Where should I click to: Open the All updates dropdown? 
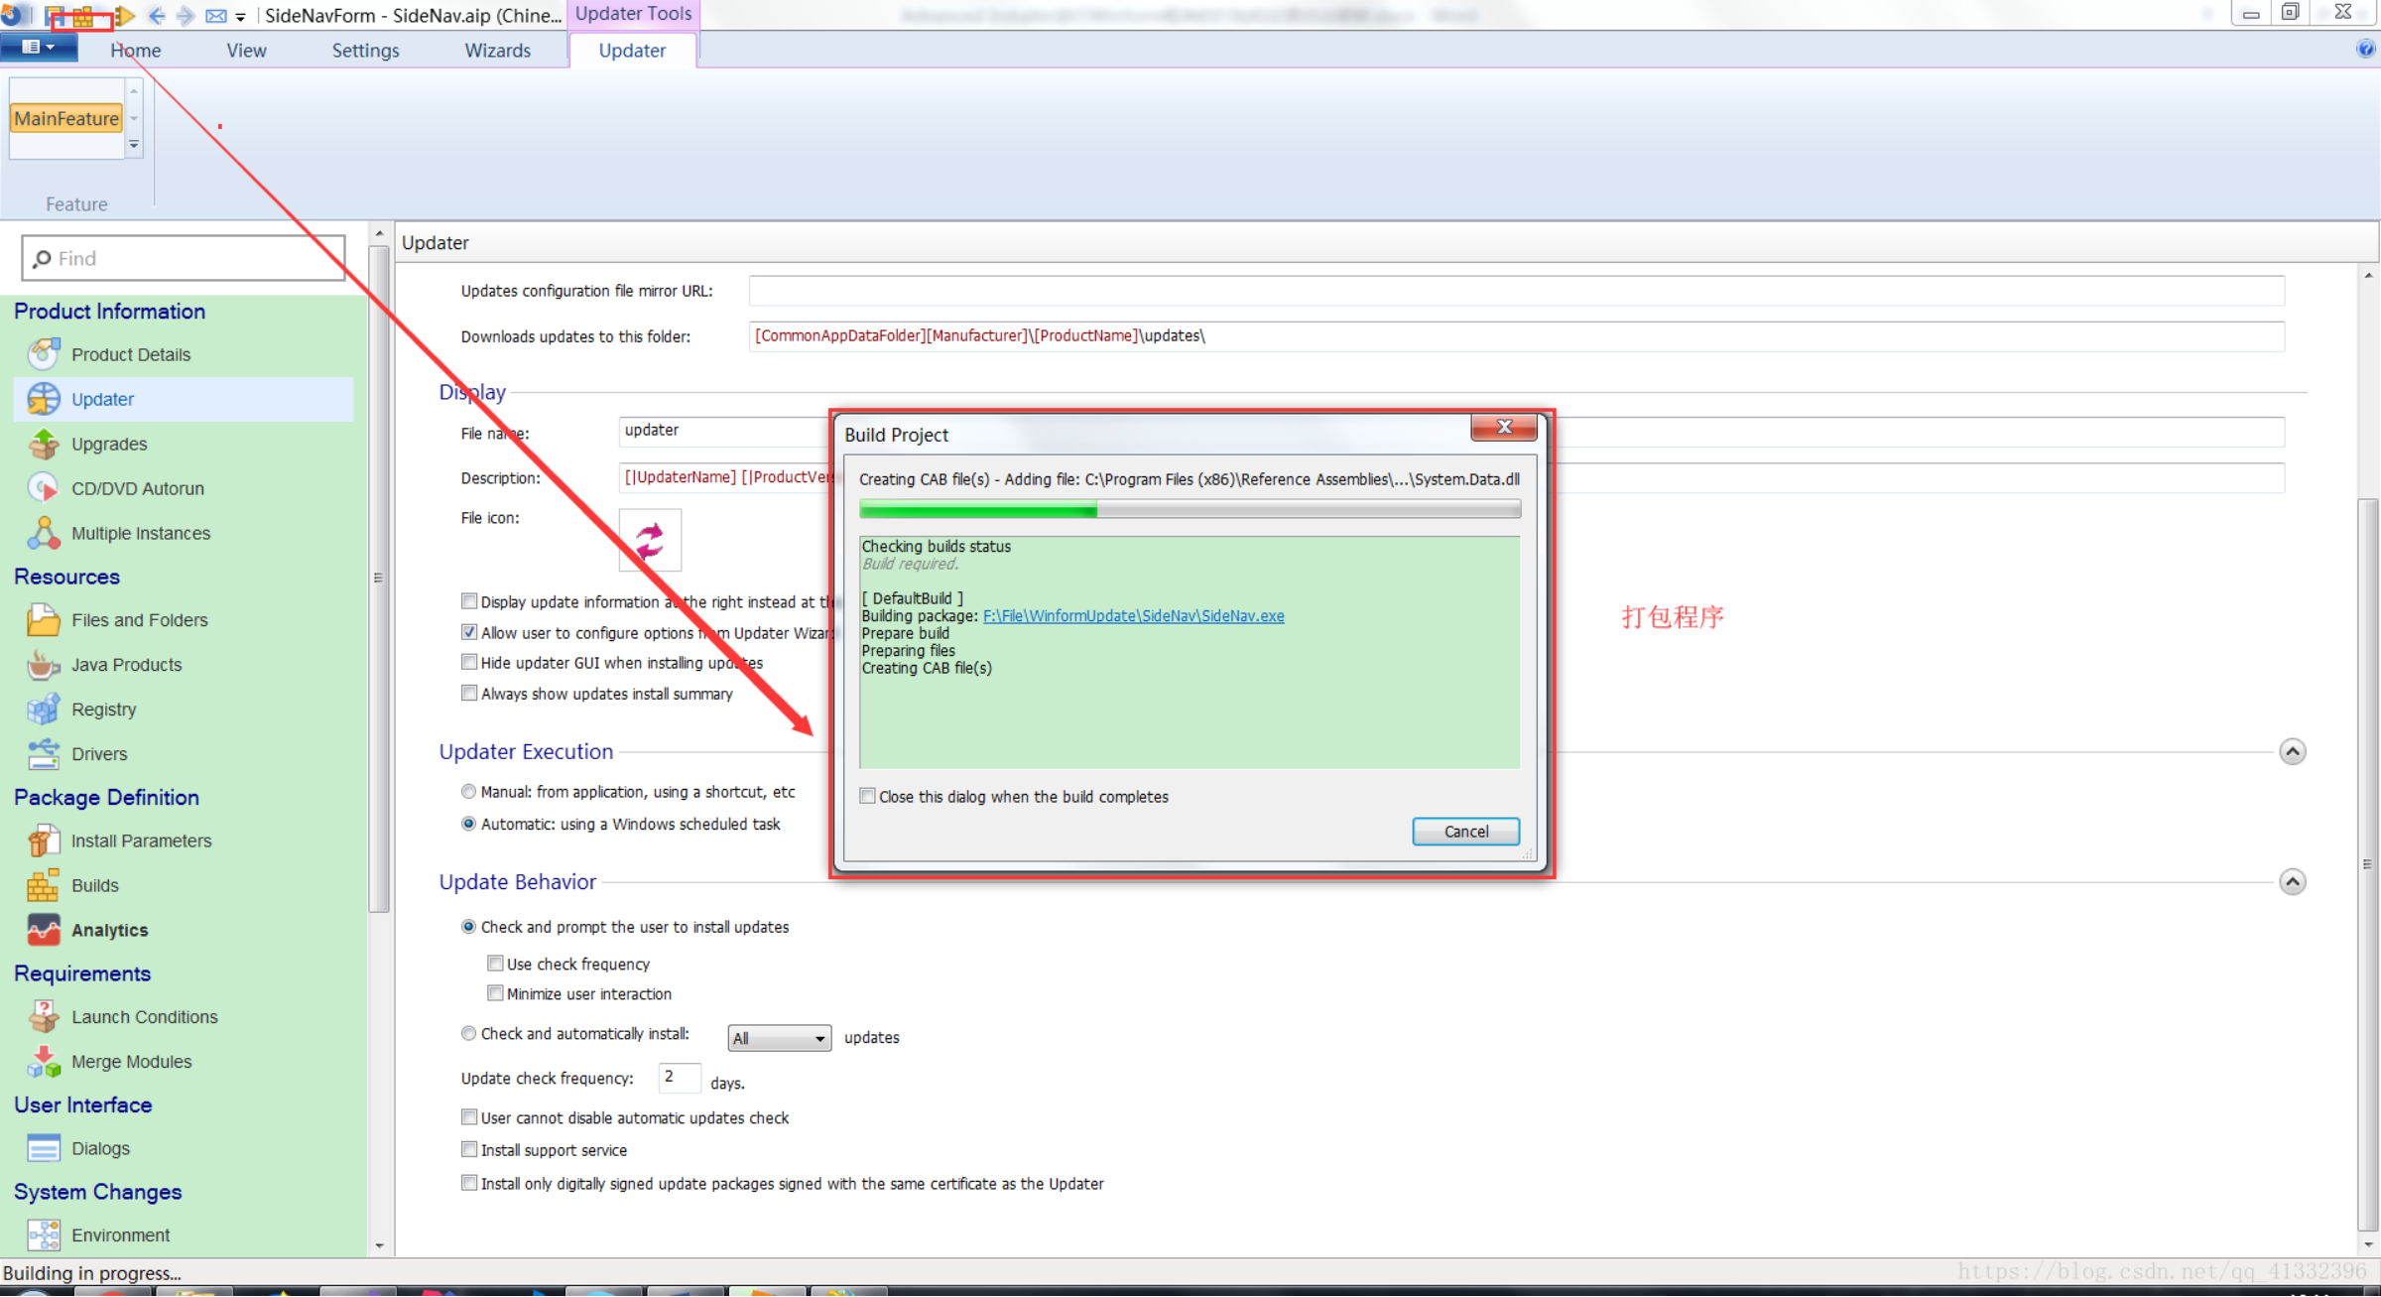tap(779, 1038)
